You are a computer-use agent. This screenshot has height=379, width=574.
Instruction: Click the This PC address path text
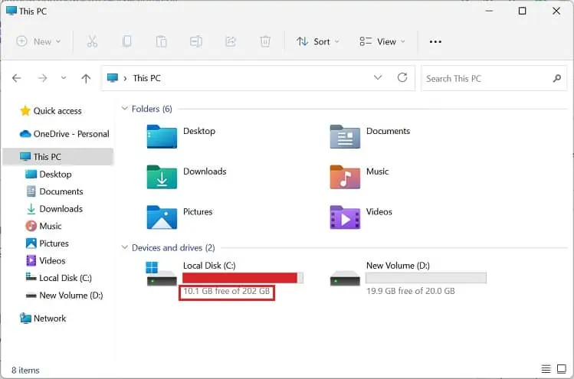147,78
